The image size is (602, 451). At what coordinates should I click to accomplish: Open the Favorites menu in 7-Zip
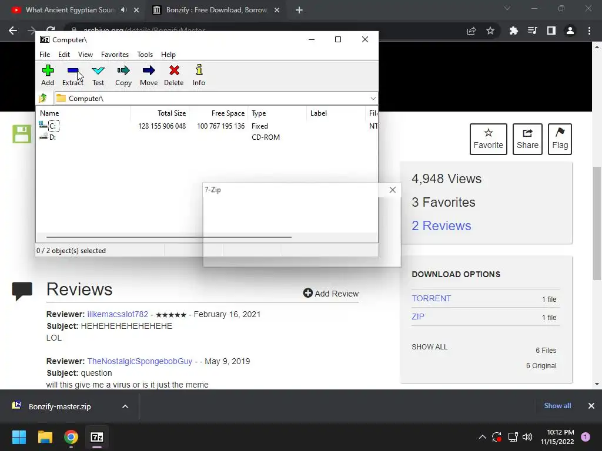[115, 55]
